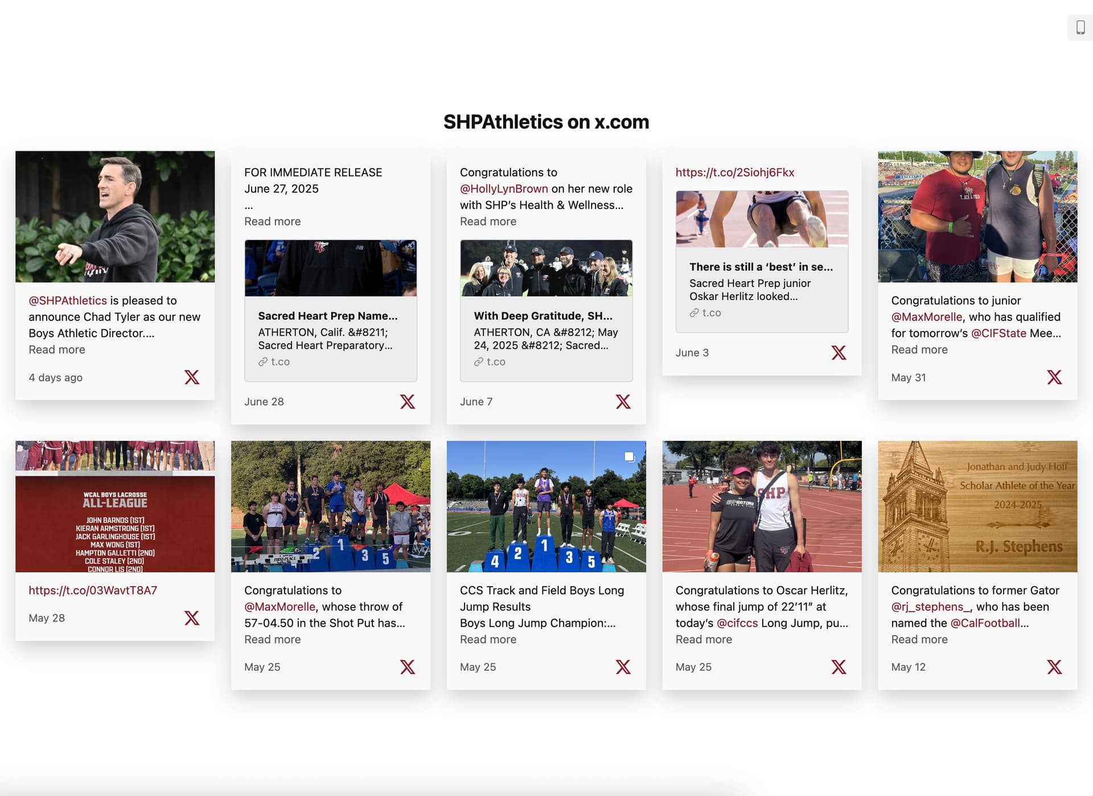Screen dimensions: 1093x796
Task: Open X icon on May 12 post
Action: point(1054,667)
